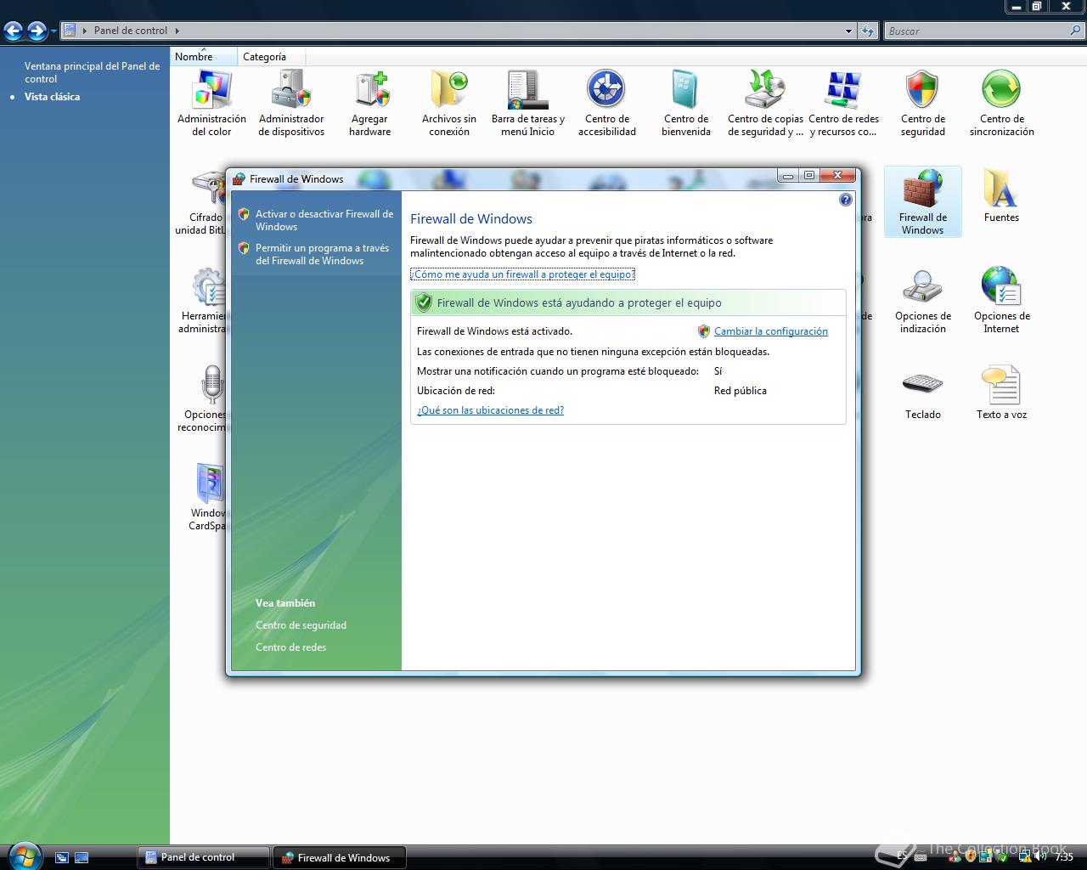Screen dimensions: 1087x870
Task: Expand root breadcrumb arrow before Panel de control
Action: [85, 31]
